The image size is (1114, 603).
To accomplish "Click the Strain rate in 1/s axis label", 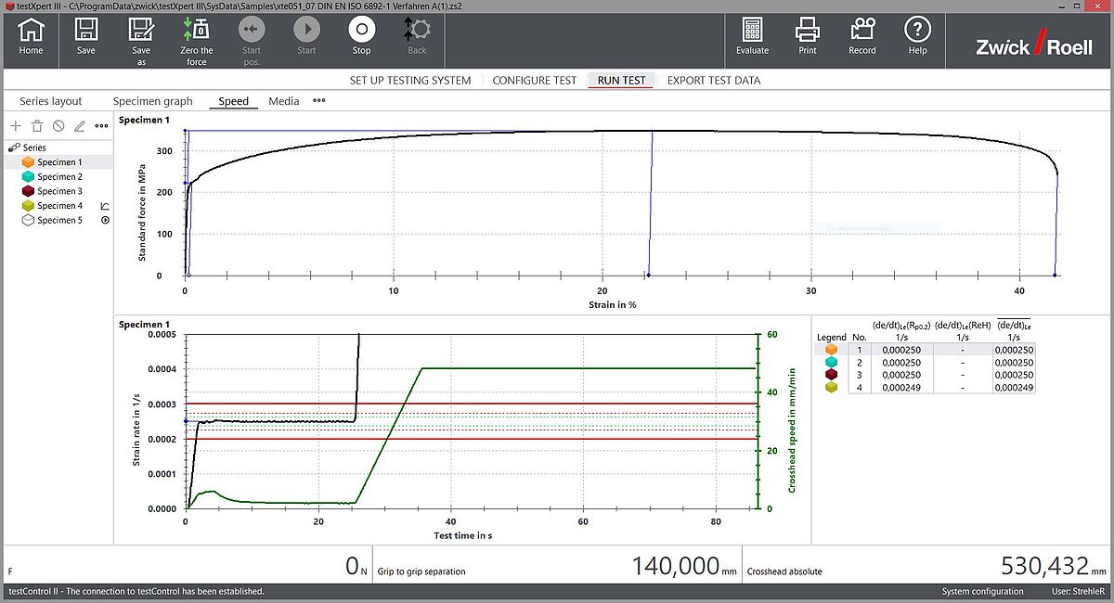I will coord(136,428).
